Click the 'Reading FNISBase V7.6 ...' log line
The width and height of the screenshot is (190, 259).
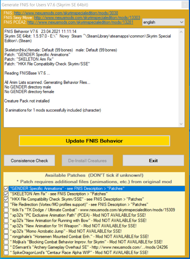pyautogui.click(x=27, y=73)
